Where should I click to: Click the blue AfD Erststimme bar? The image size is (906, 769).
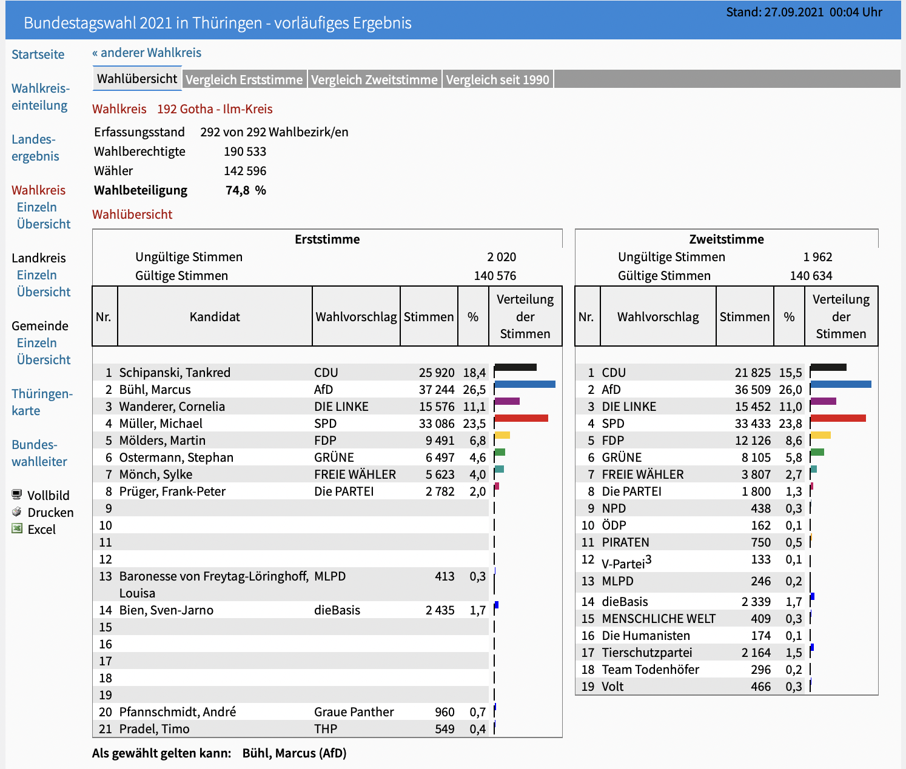click(525, 384)
